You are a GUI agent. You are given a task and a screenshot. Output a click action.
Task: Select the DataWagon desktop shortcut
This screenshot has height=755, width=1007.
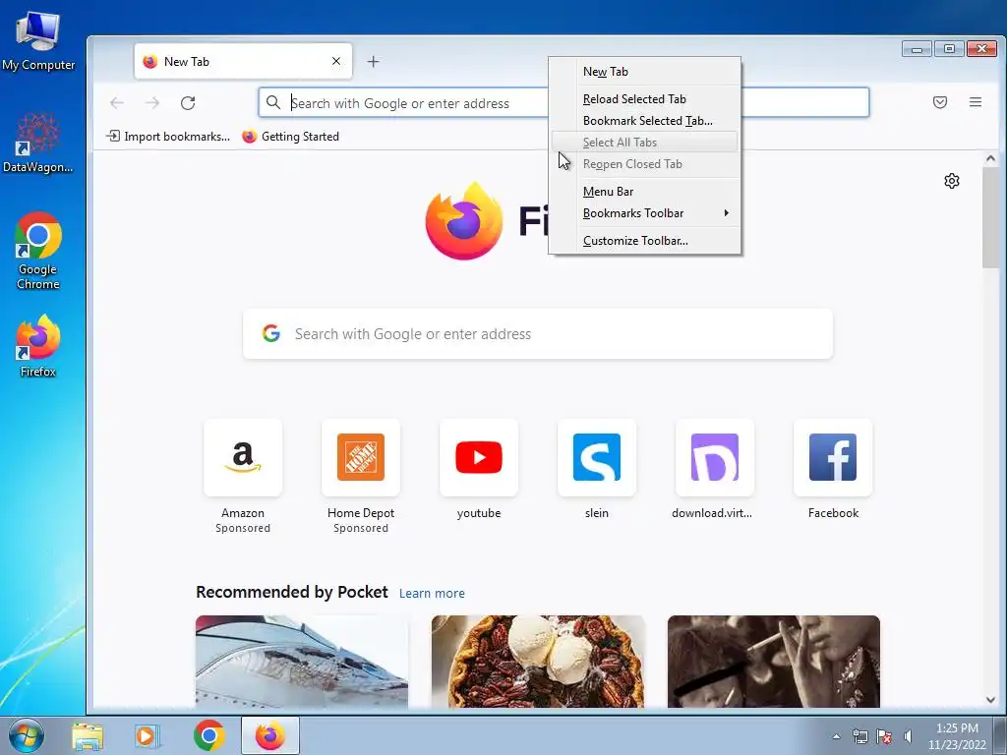pos(38,144)
